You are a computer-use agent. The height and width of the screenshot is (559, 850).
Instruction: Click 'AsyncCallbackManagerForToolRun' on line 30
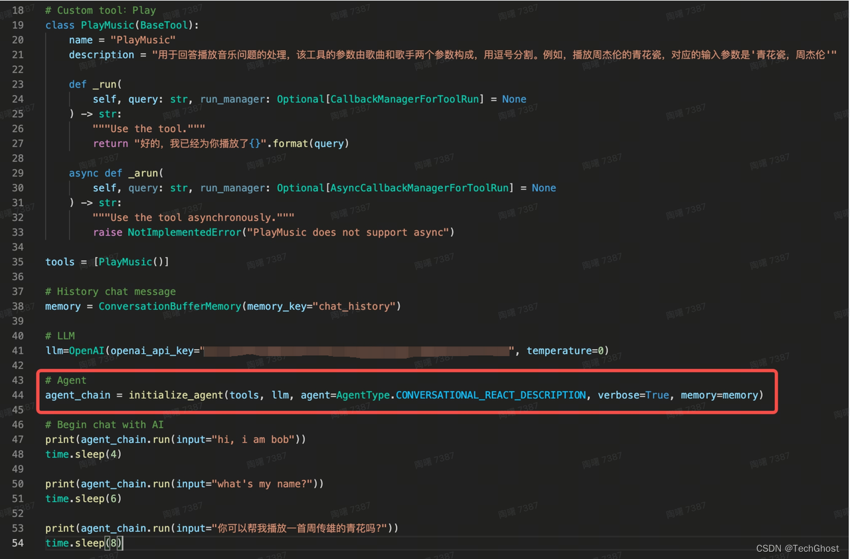(x=419, y=188)
